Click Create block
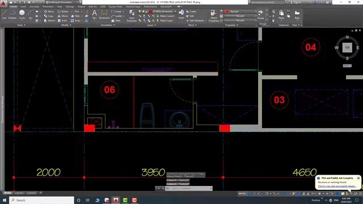This screenshot has width=363, height=204. tap(191, 11)
